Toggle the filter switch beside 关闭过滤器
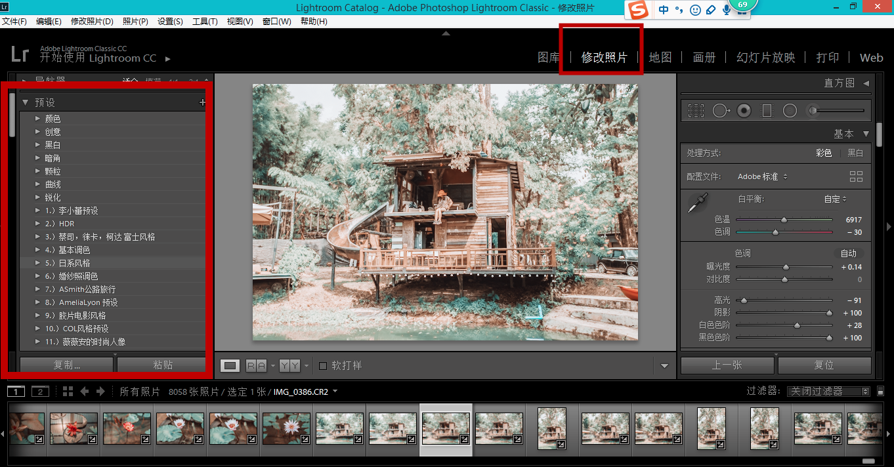The width and height of the screenshot is (894, 467). [880, 392]
